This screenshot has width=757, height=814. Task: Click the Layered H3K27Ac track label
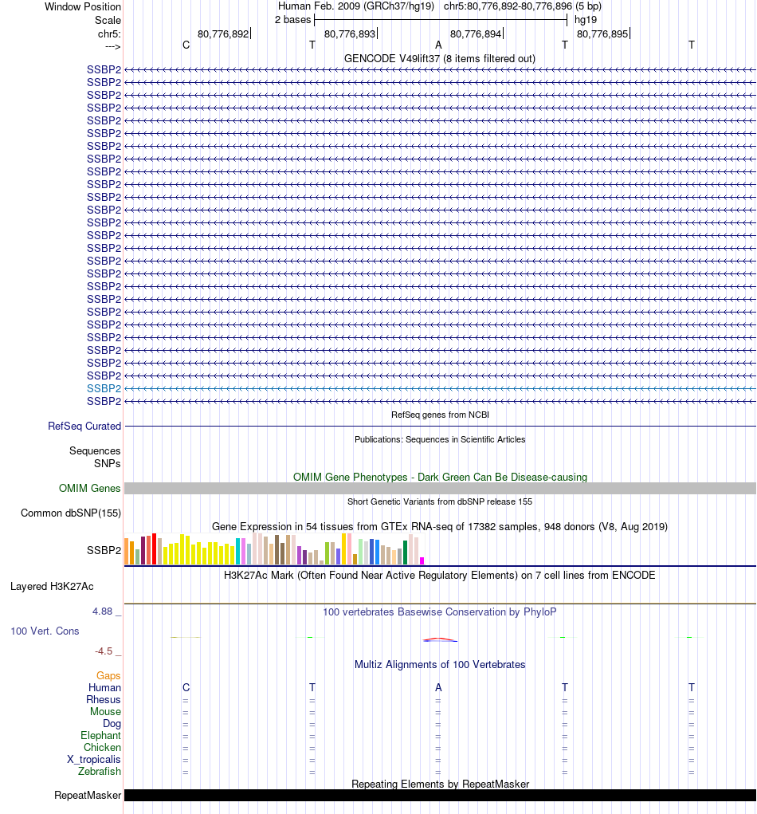click(x=52, y=587)
